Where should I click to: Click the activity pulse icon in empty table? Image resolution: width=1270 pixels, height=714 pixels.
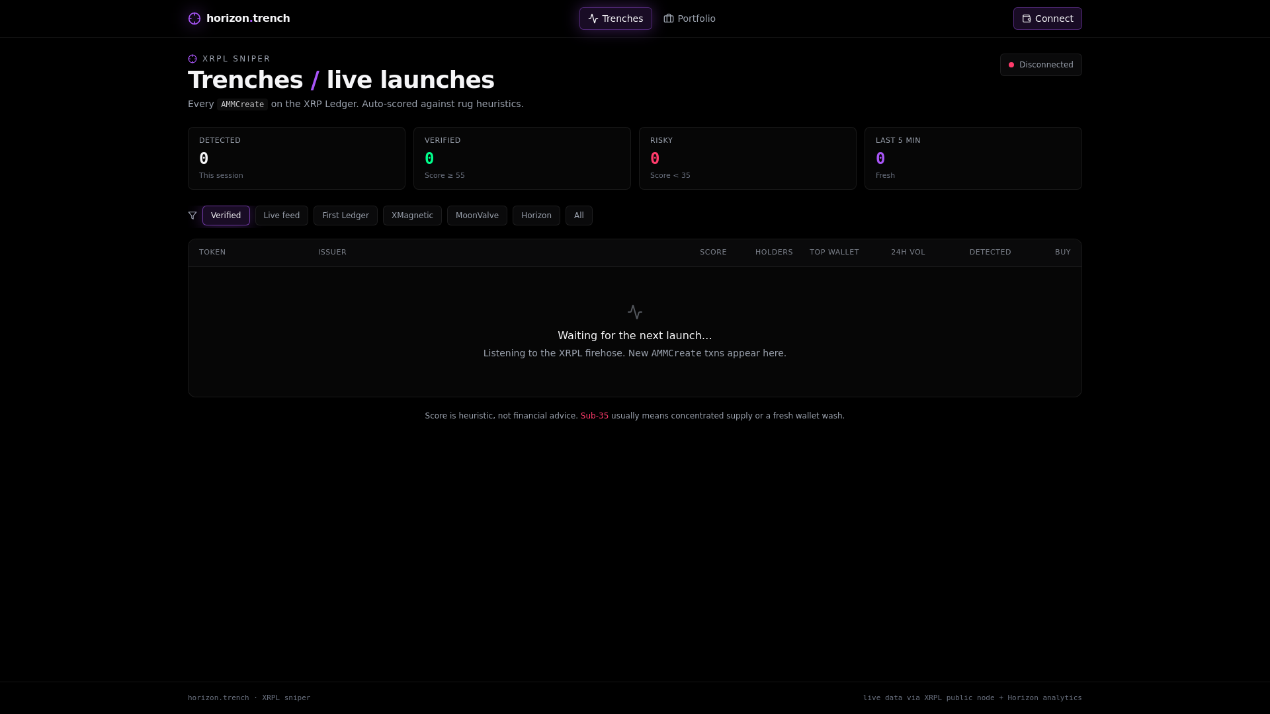635,312
